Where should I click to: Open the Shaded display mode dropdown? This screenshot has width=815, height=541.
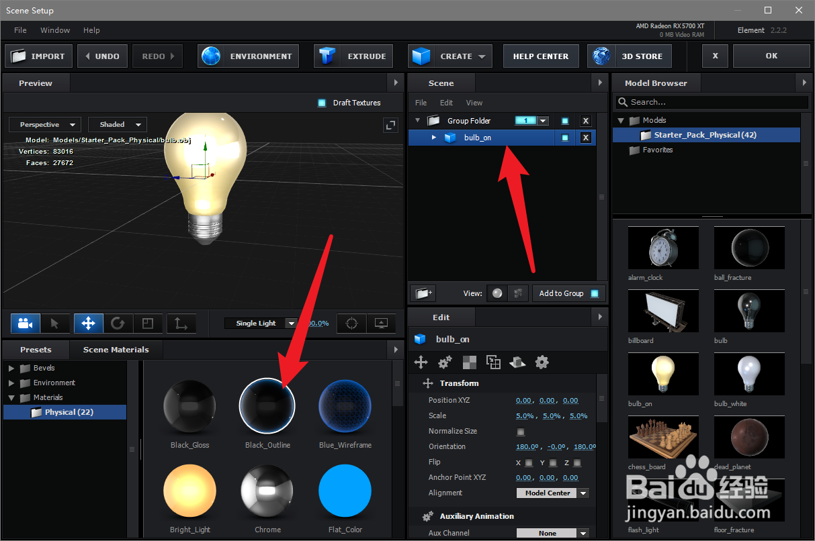tap(118, 124)
